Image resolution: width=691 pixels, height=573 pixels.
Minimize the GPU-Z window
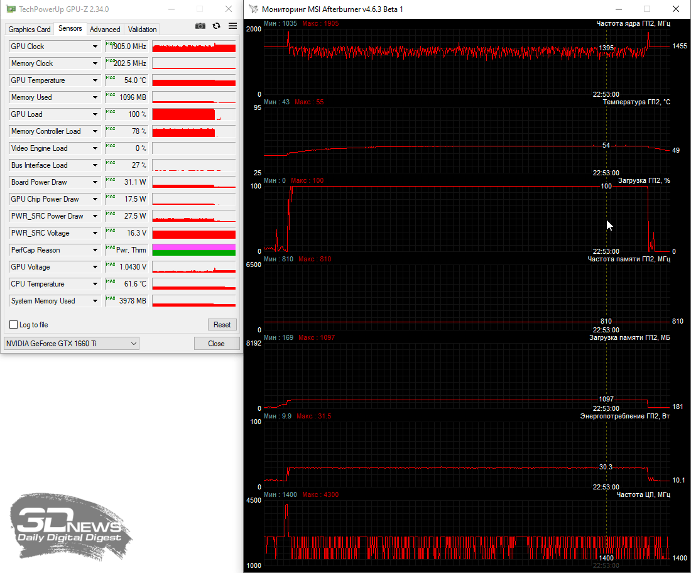click(x=171, y=9)
